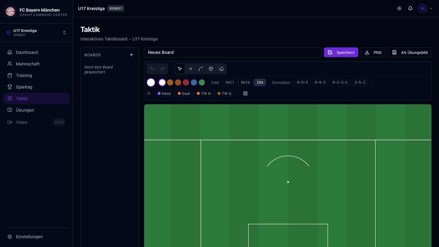Click the Video sidebar item
The height and width of the screenshot is (247, 439).
pos(36,122)
